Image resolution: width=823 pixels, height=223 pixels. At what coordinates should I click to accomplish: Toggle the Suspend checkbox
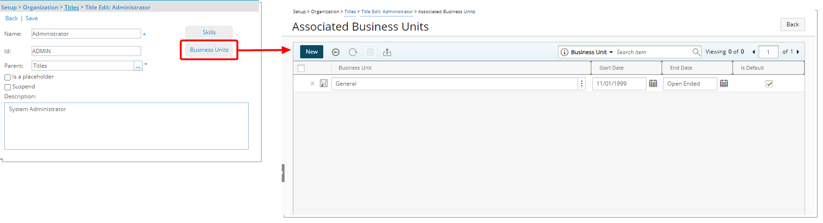[x=8, y=87]
